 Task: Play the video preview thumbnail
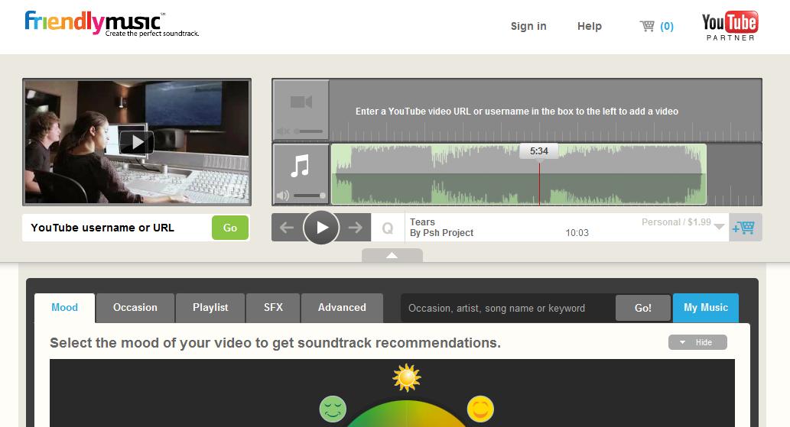tap(137, 142)
